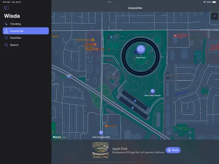Click the Trending sparkle icon
The width and height of the screenshot is (219, 164).
[x=6, y=24]
